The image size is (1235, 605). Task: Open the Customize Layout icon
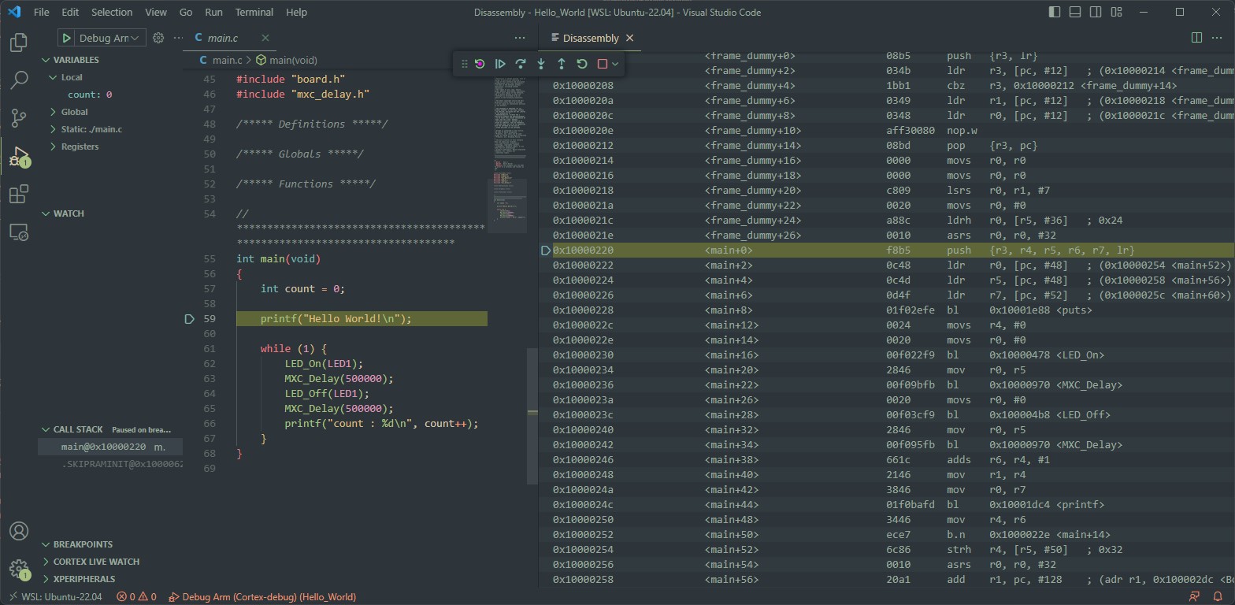tap(1116, 12)
